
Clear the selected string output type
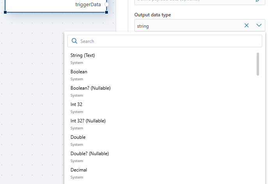tap(246, 26)
